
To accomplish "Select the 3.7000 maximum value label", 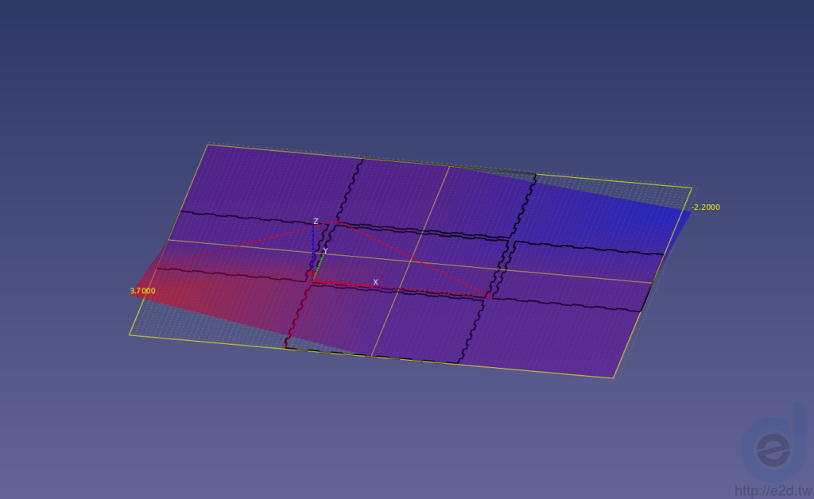I will [x=143, y=291].
